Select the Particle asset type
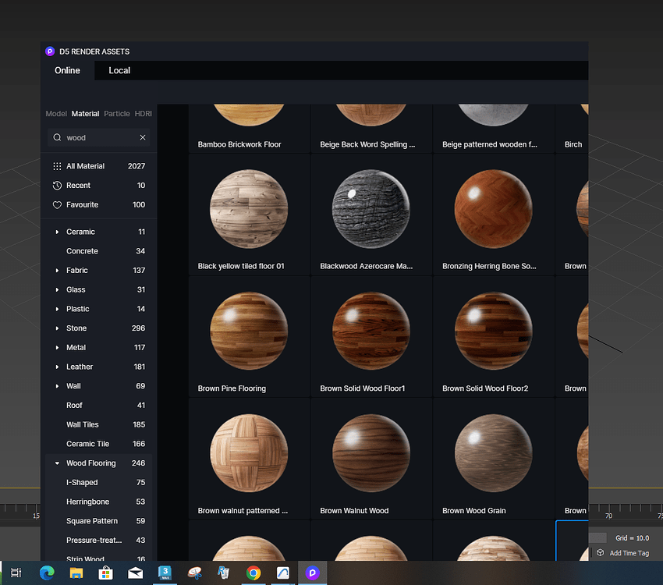This screenshot has height=585, width=663. 117,114
